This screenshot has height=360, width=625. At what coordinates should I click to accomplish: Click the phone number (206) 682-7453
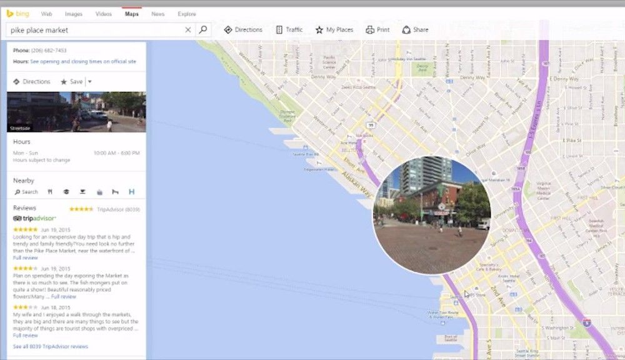coord(49,51)
